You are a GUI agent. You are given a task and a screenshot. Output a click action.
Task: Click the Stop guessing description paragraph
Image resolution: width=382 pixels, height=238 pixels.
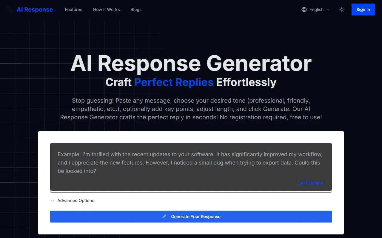pos(191,109)
